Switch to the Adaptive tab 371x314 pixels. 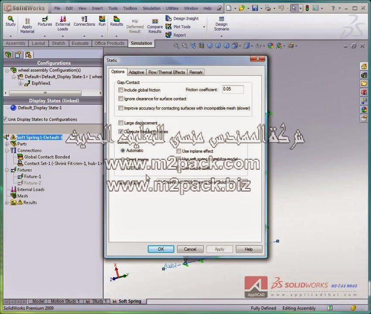coord(136,72)
